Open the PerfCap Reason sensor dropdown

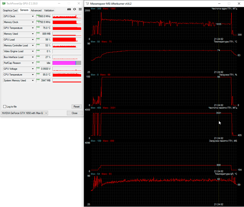tap(33, 63)
